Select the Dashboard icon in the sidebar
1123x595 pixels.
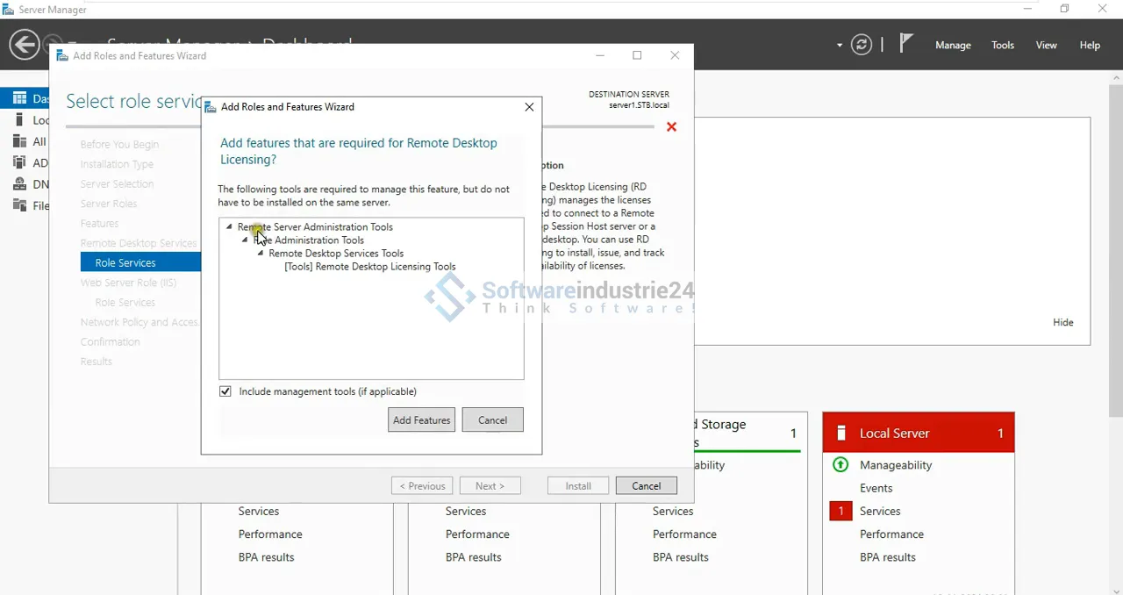(19, 98)
